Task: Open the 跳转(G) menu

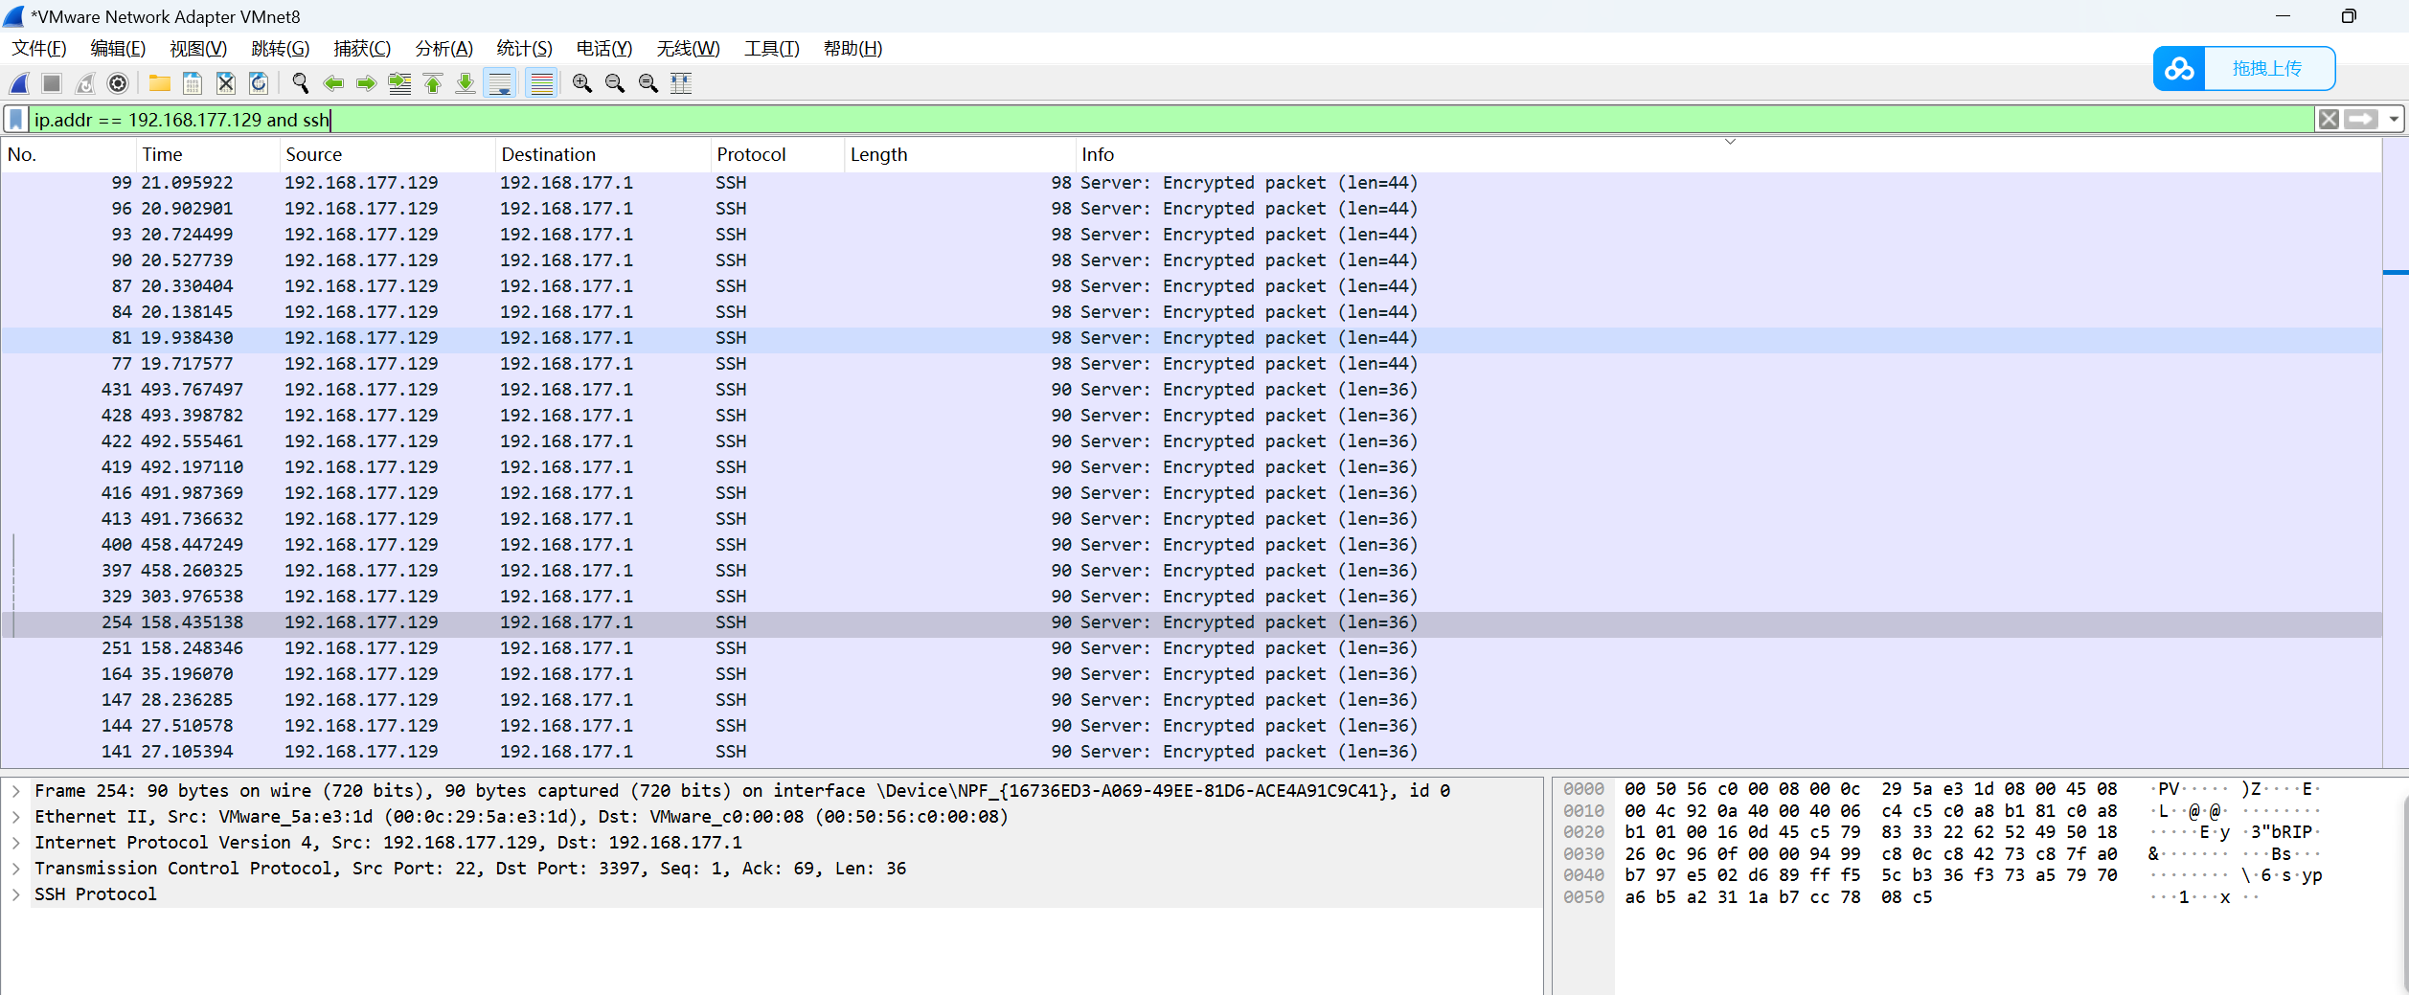Action: (281, 49)
